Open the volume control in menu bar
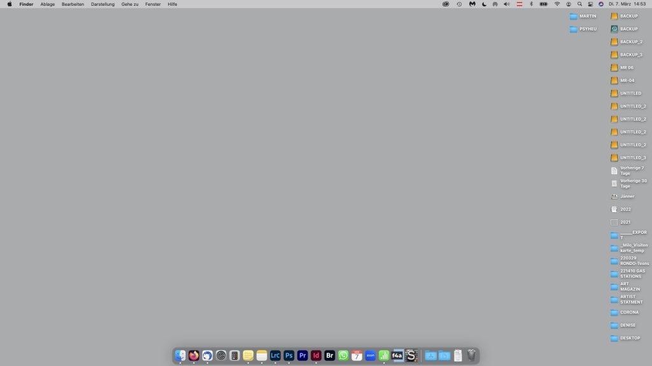 (x=507, y=4)
